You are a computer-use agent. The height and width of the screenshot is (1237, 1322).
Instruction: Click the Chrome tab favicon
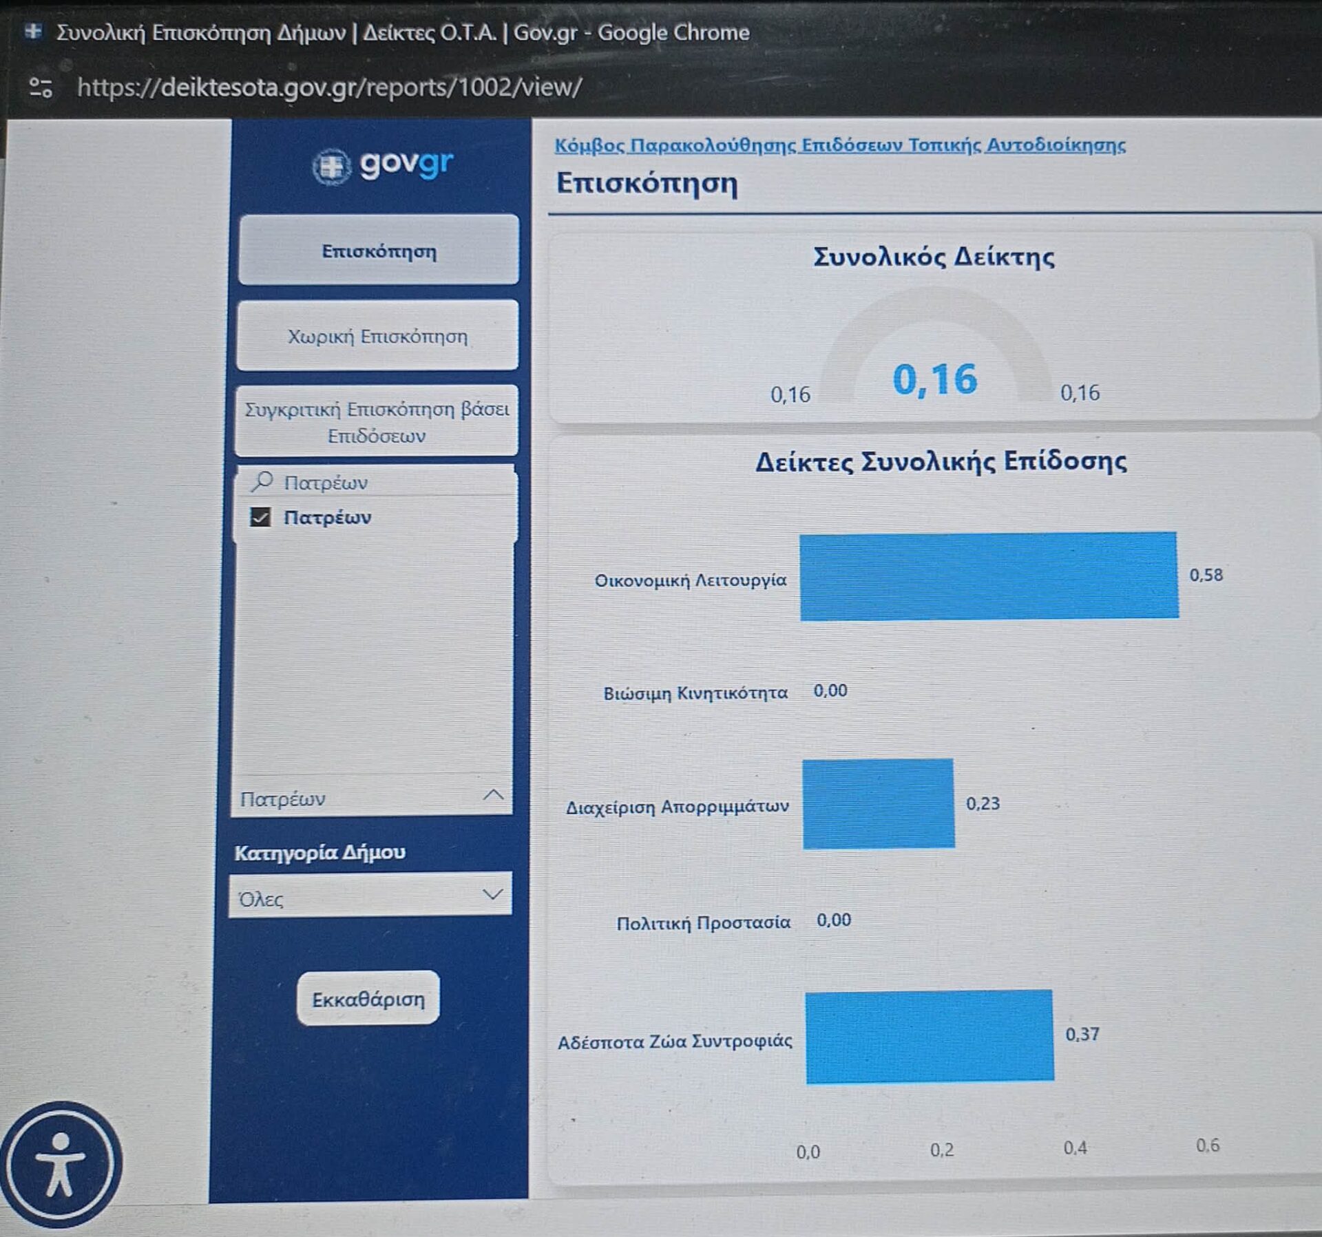(x=33, y=32)
